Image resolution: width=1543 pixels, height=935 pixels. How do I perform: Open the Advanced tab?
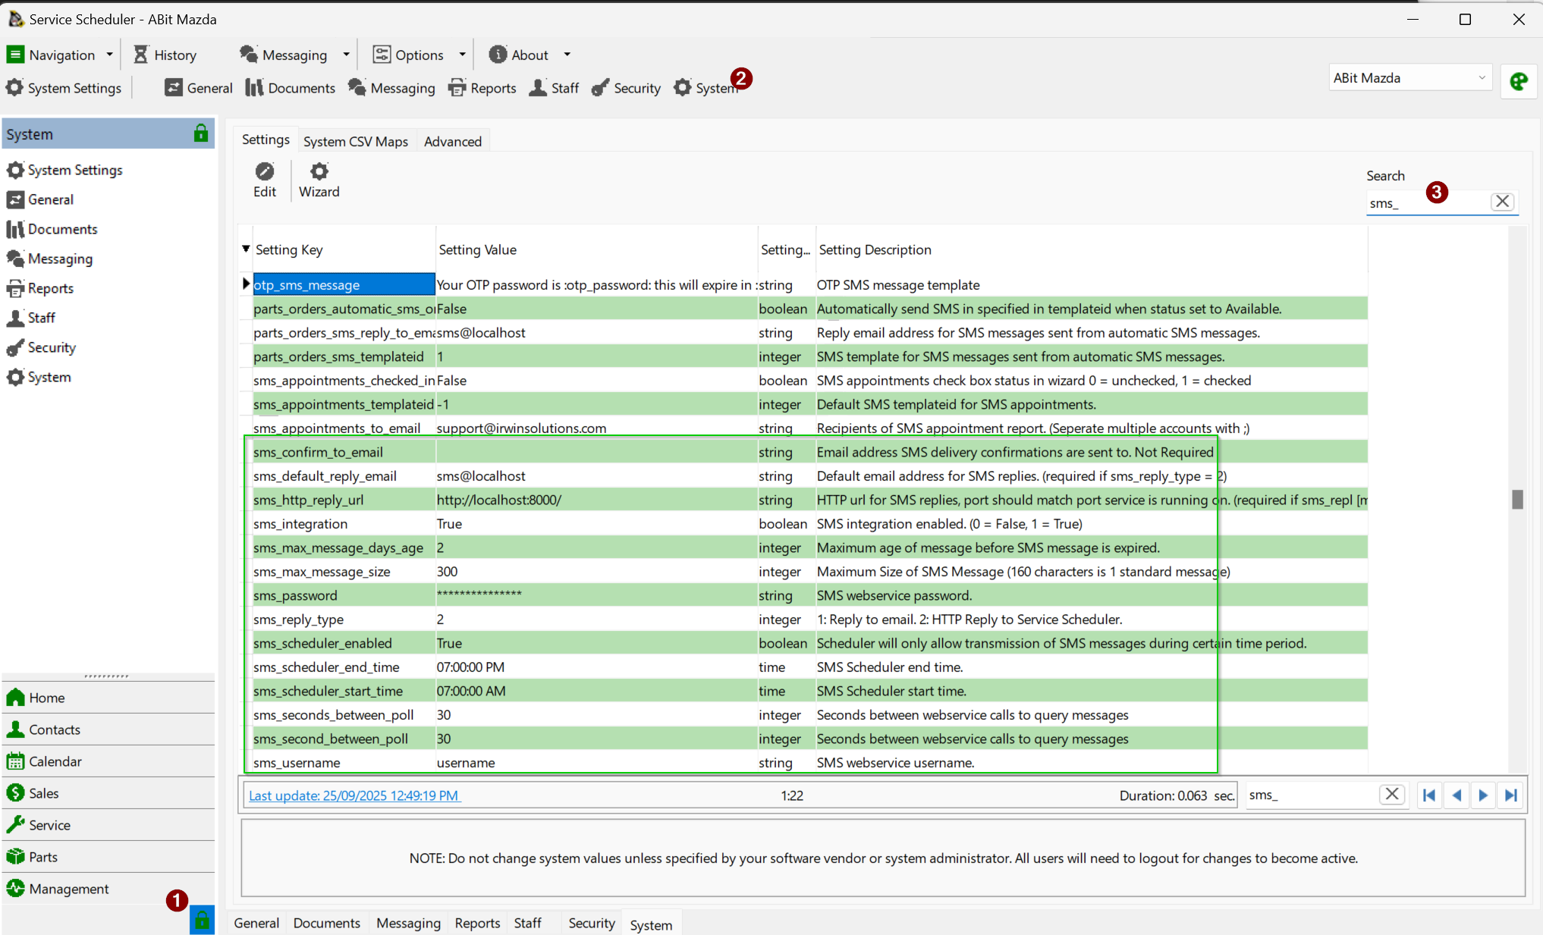point(452,141)
